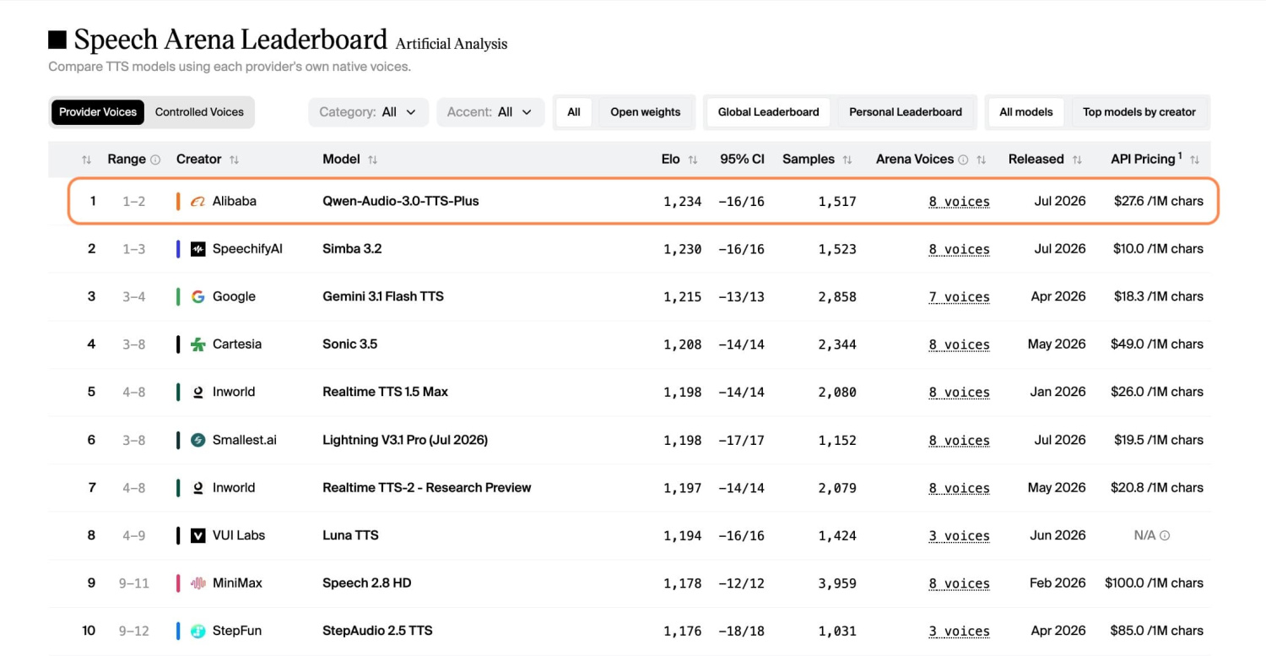Screen dimensions: 1266x656
Task: Click the Simba 3.2 model name
Action: click(352, 249)
